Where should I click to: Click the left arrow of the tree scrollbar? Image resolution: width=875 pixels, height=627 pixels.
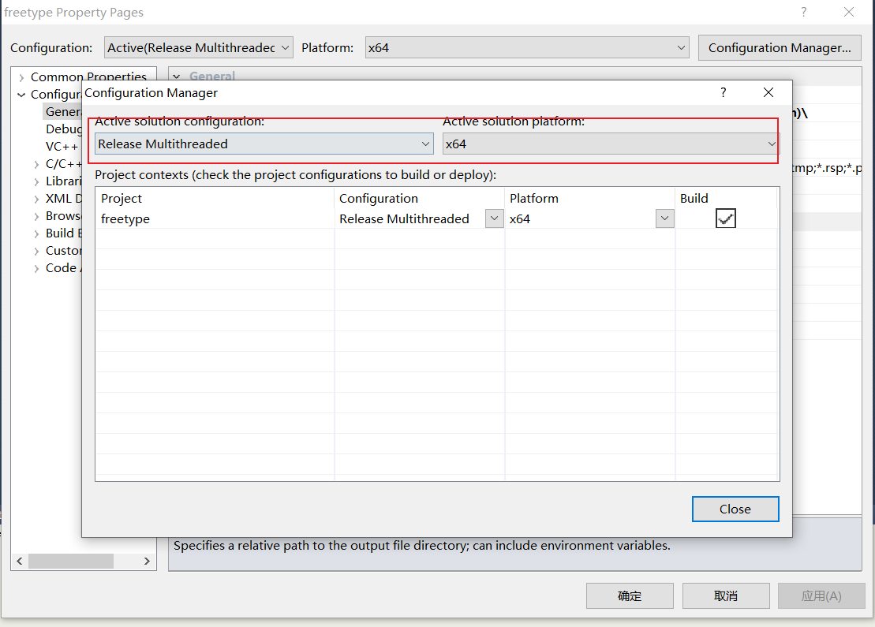pos(21,561)
